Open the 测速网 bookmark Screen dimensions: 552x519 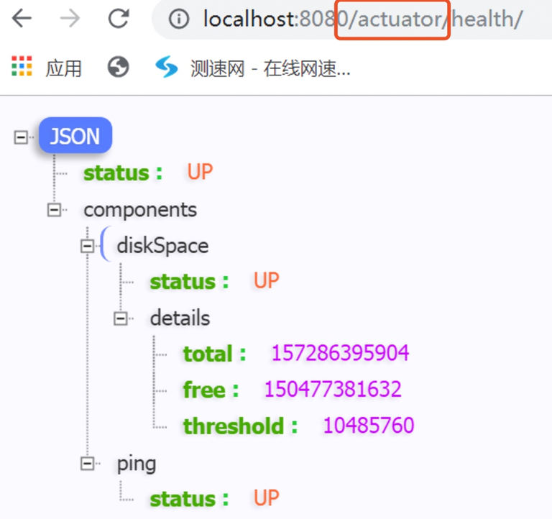pos(253,68)
